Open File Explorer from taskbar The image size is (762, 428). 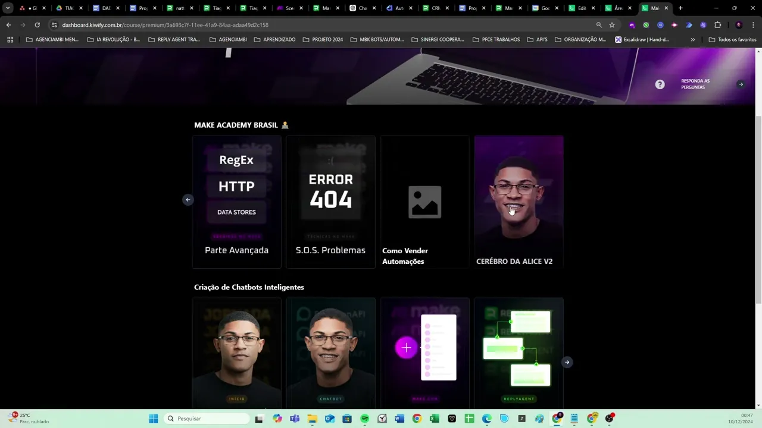[312, 418]
